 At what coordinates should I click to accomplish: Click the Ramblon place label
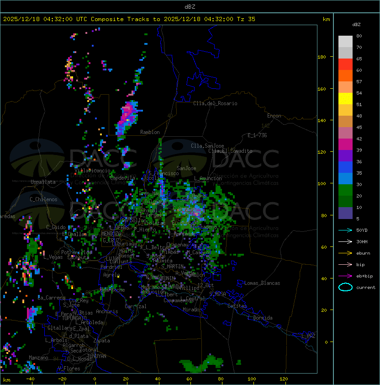tap(150, 132)
